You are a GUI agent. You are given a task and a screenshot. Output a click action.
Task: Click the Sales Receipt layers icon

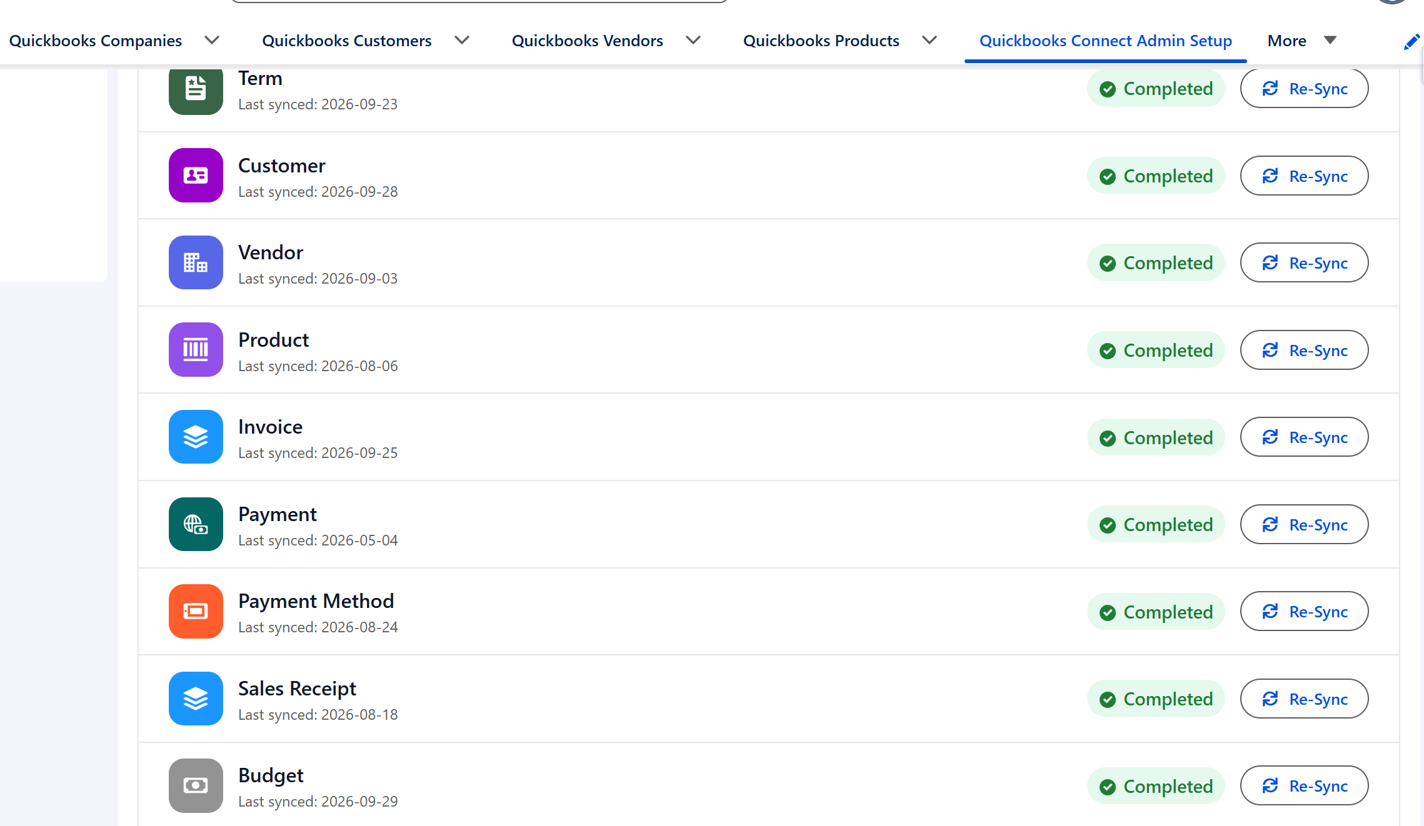196,699
